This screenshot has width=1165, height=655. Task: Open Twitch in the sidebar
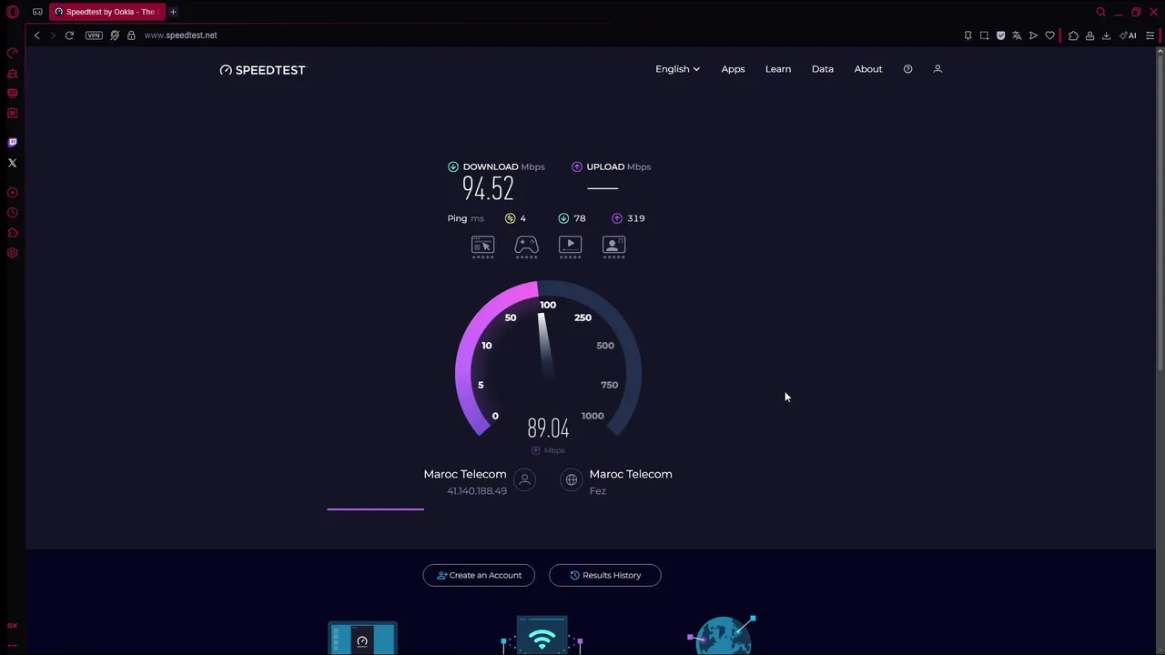pos(13,143)
